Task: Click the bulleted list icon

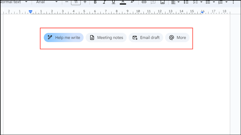Action: (208, 2)
